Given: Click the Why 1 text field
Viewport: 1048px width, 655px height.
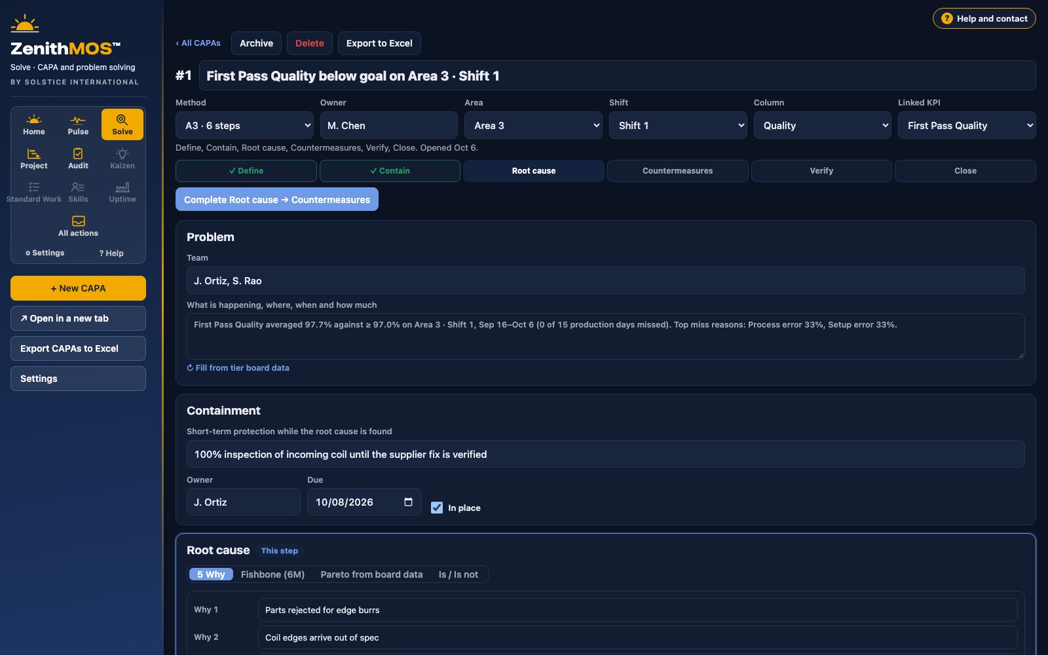Looking at the screenshot, I should (638, 610).
